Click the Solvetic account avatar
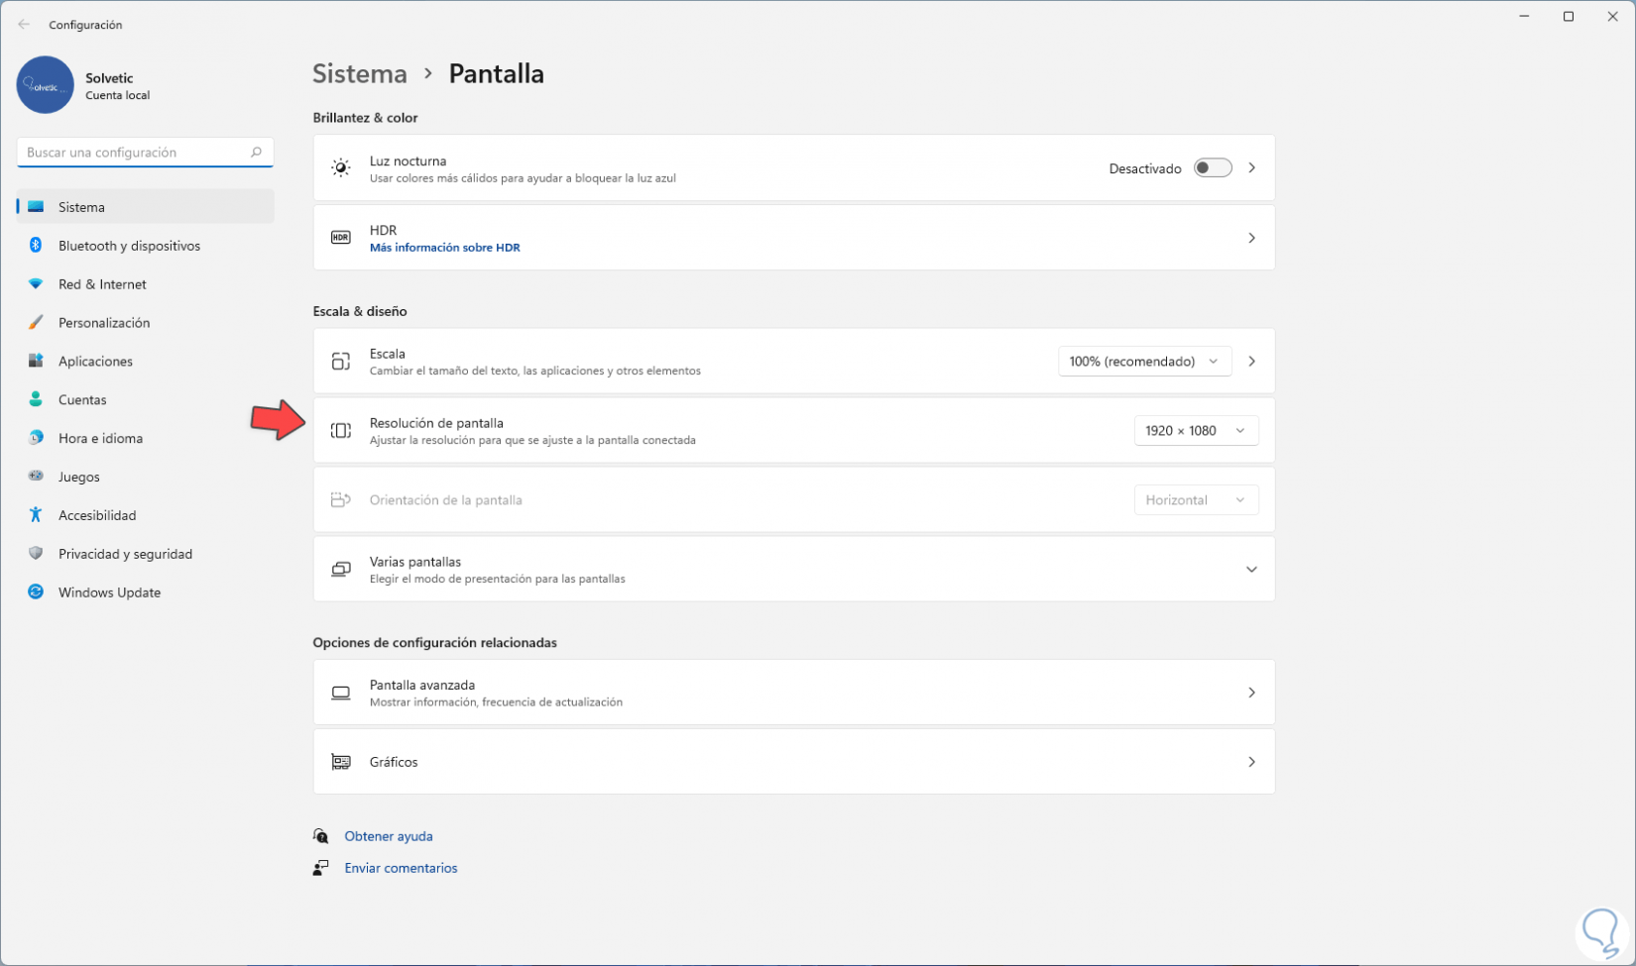Image resolution: width=1636 pixels, height=966 pixels. [x=45, y=85]
